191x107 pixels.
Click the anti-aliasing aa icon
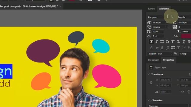pyautogui.click(x=175, y=53)
